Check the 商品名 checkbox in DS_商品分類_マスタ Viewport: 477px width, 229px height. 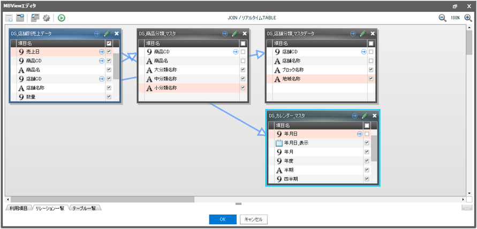[243, 61]
